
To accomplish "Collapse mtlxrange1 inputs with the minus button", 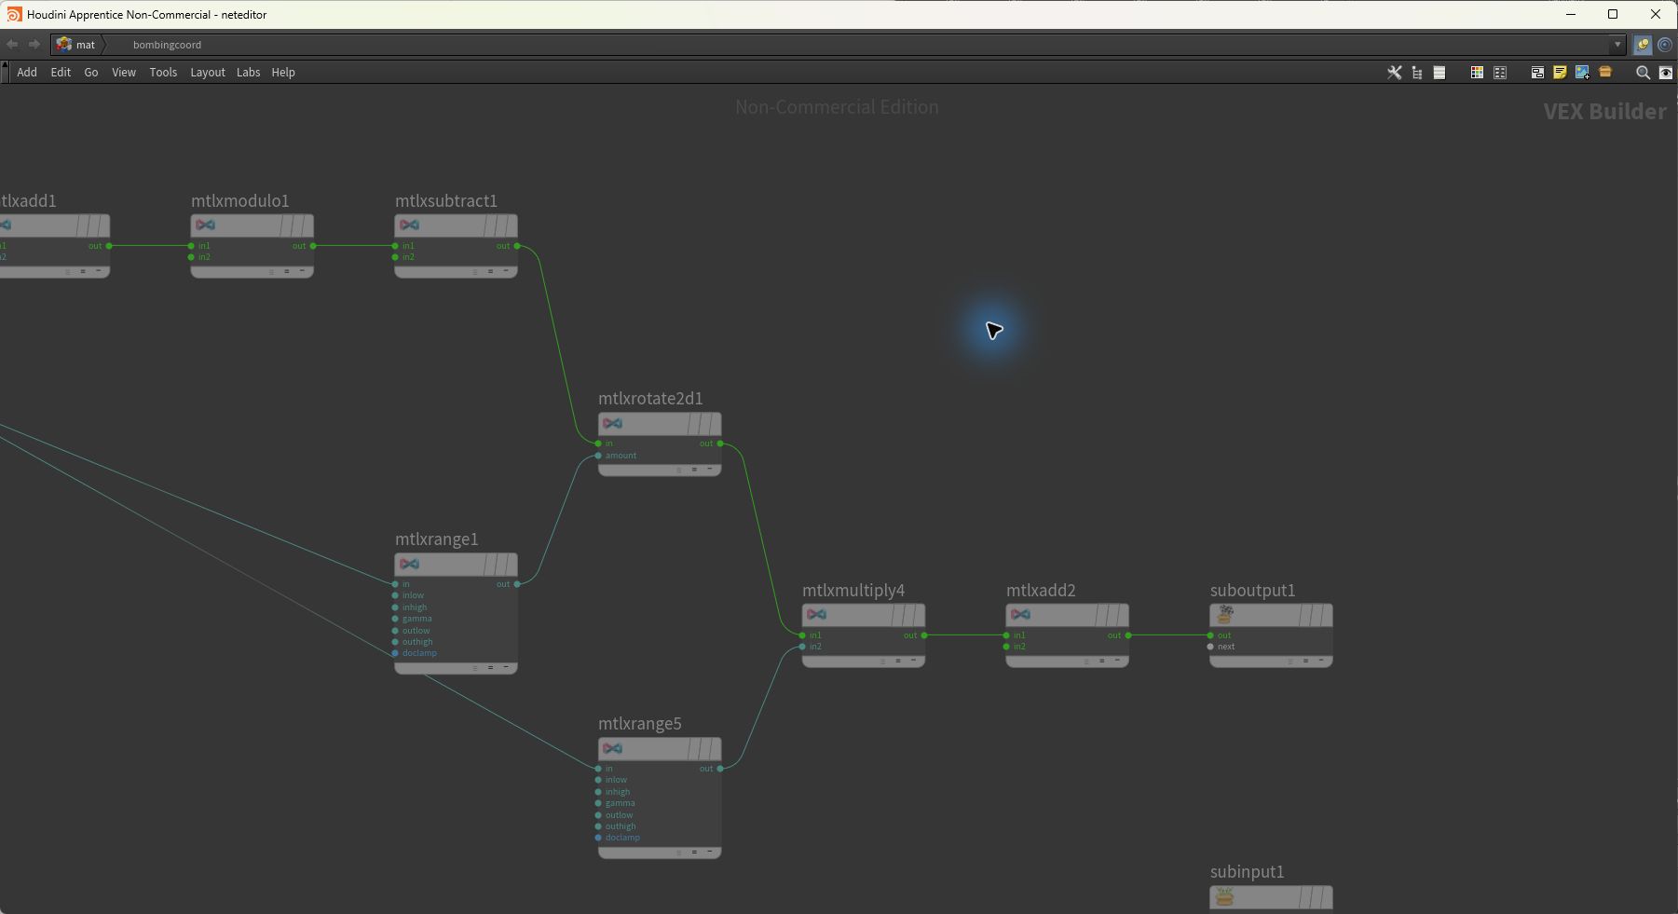I will 506,667.
